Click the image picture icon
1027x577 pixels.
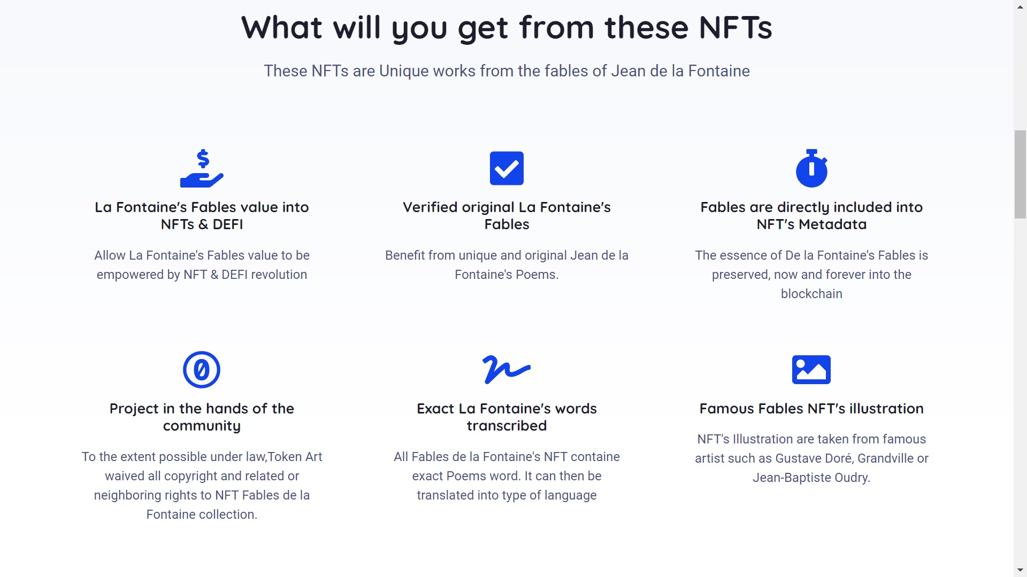[811, 370]
